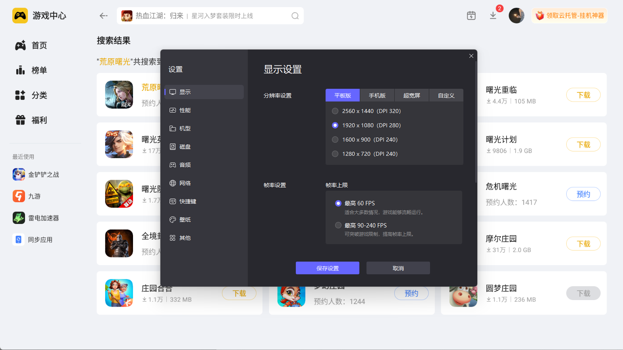The height and width of the screenshot is (350, 623).
Task: Open 庄园合合 game thumbnail
Action: [x=119, y=293]
